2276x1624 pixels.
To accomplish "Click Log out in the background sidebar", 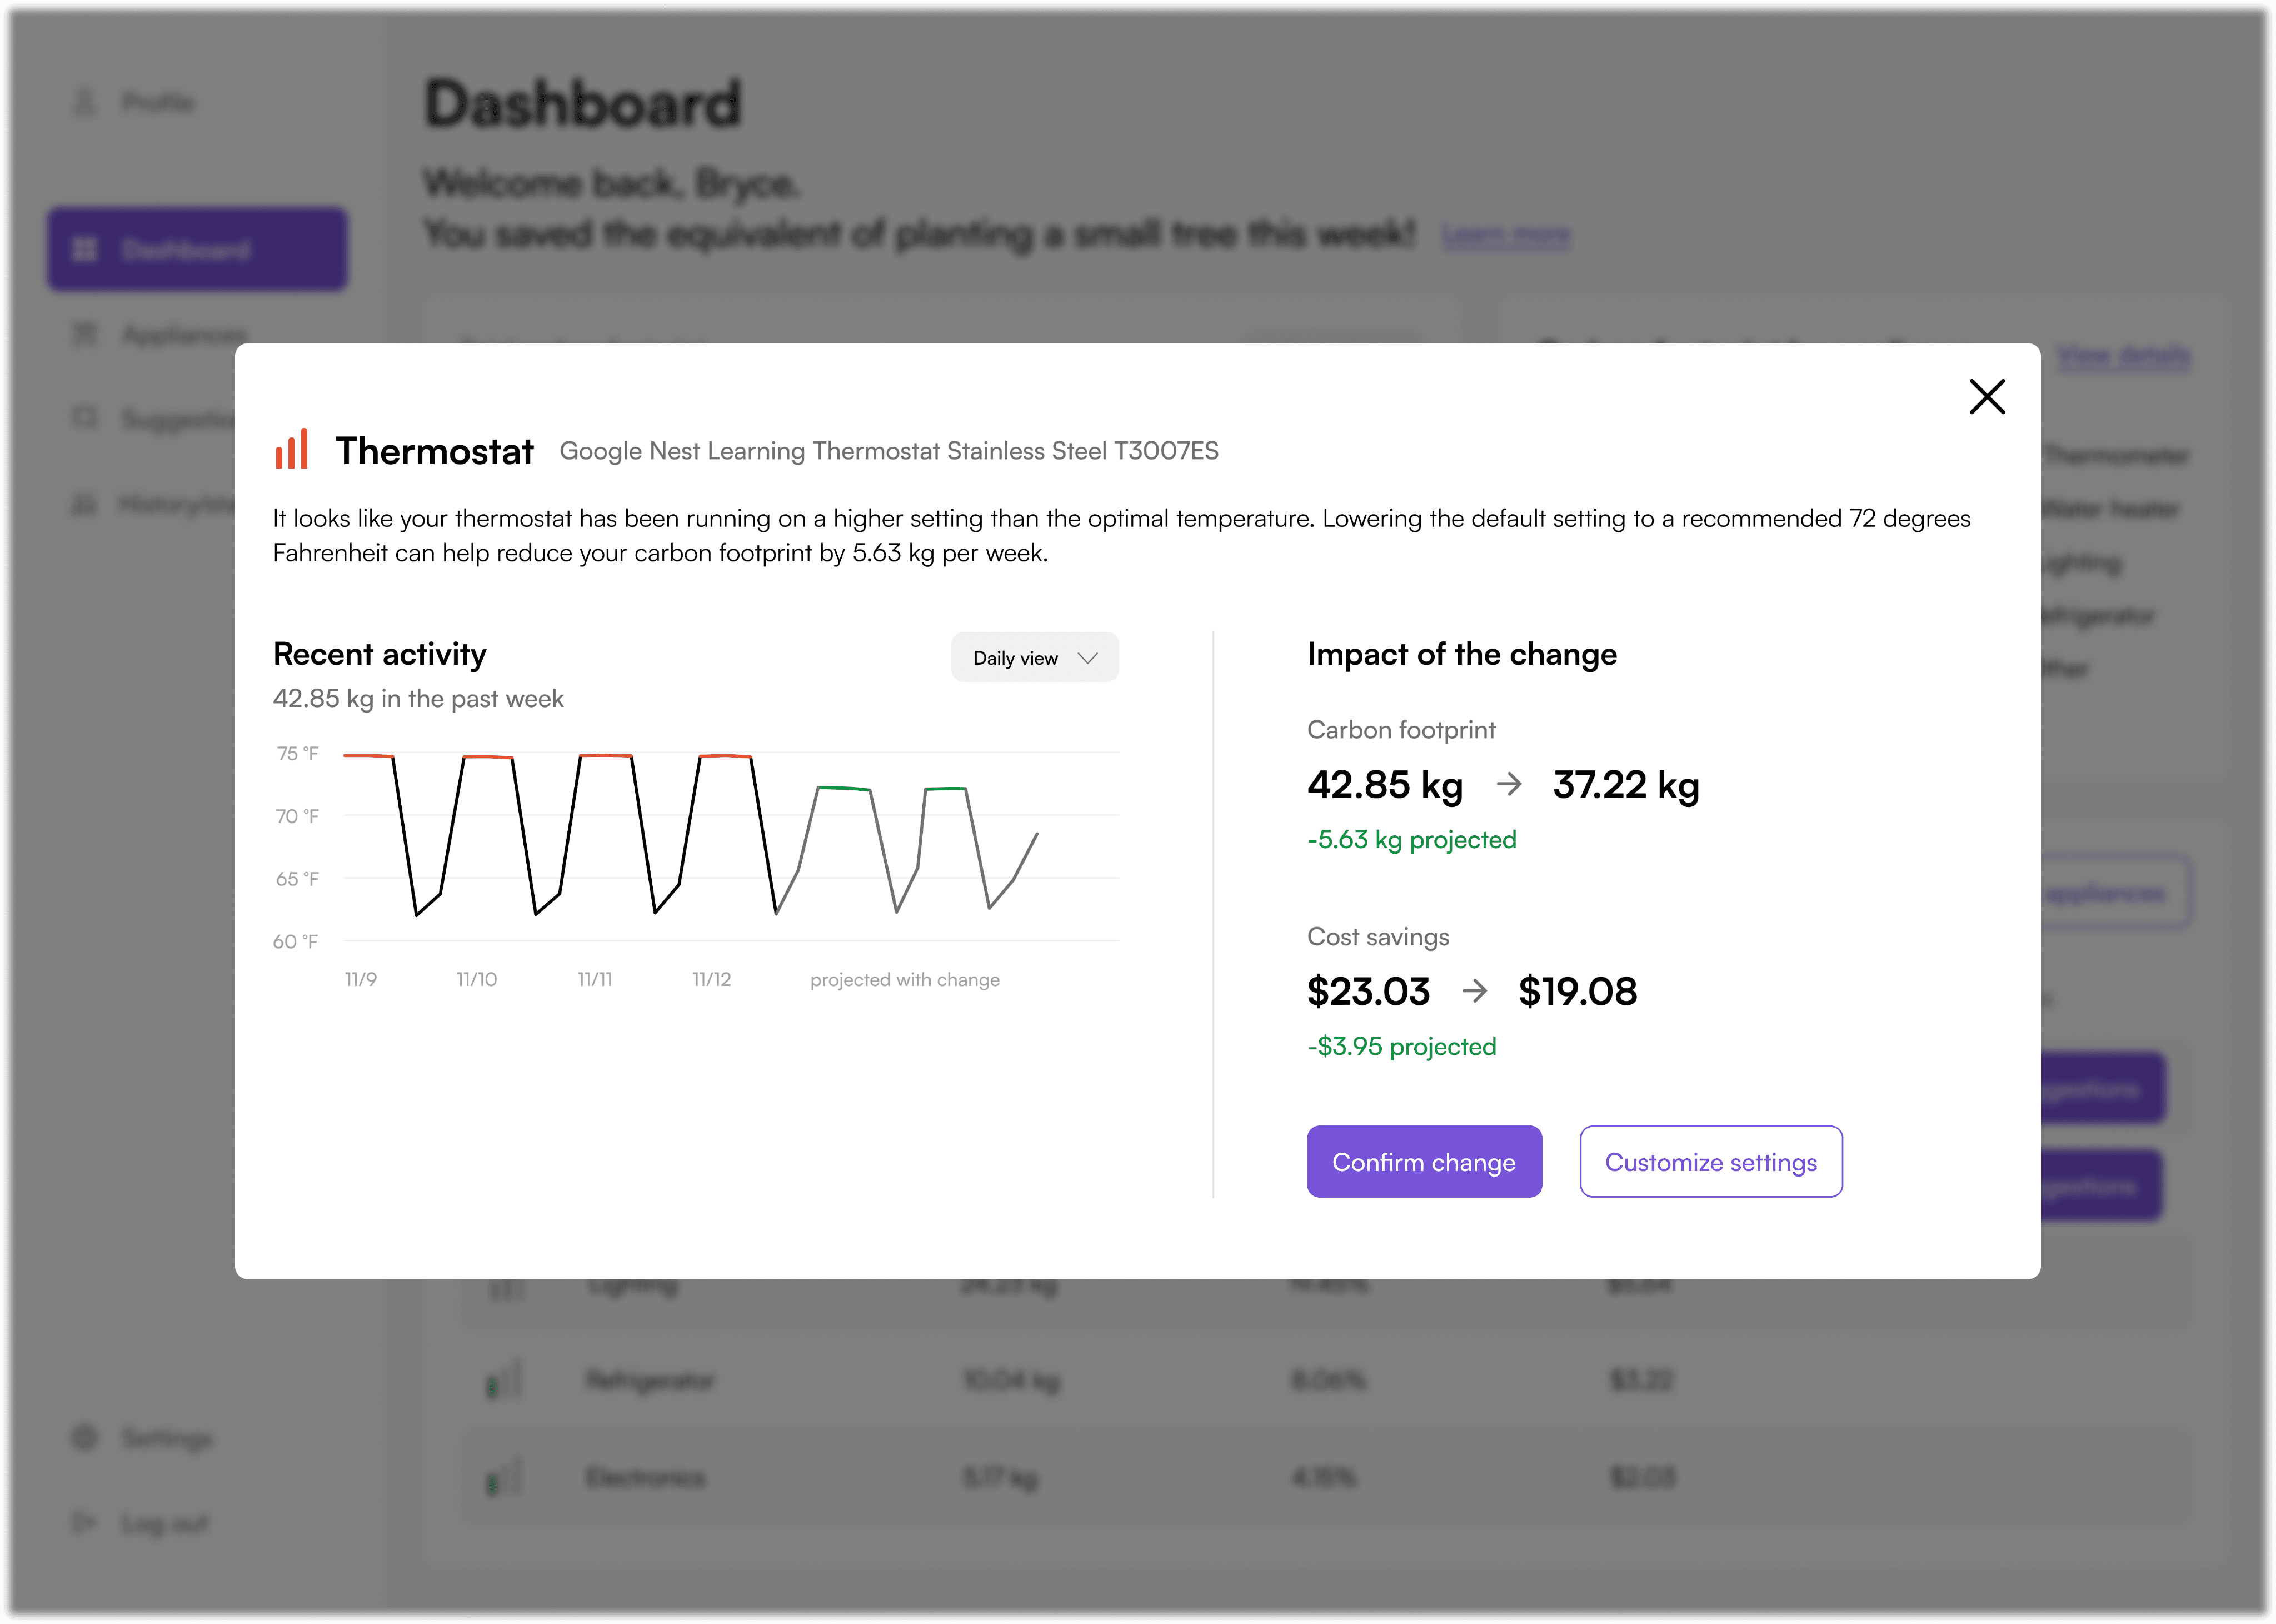I will click(x=140, y=1523).
